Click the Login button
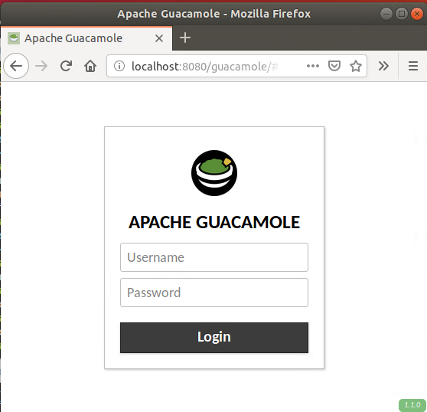Image resolution: width=427 pixels, height=412 pixels. click(x=214, y=338)
